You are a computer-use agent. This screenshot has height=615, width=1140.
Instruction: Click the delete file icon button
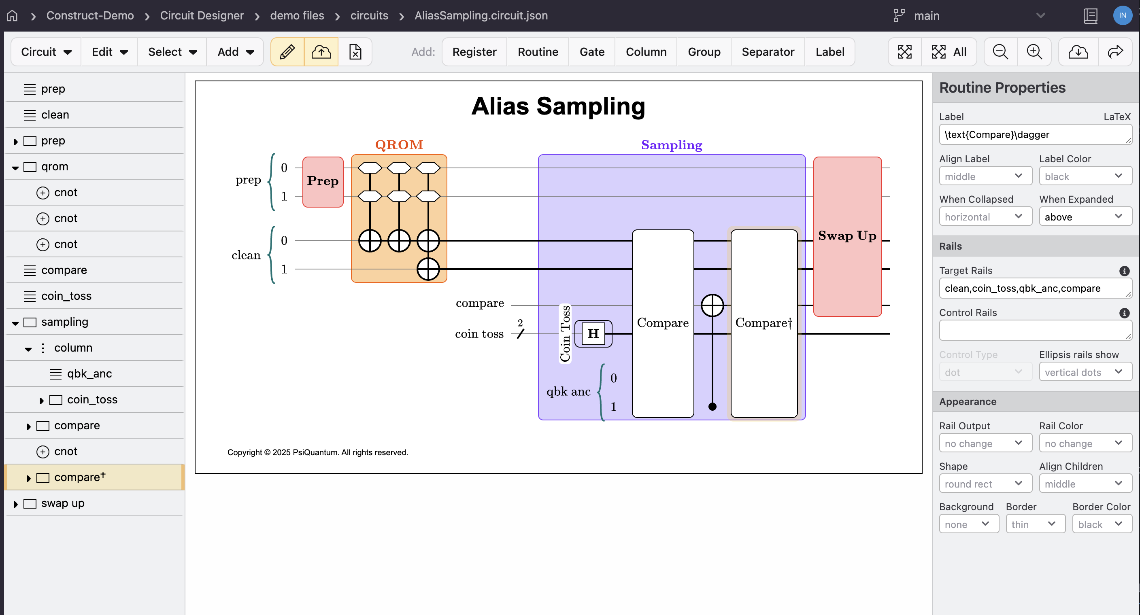(355, 52)
